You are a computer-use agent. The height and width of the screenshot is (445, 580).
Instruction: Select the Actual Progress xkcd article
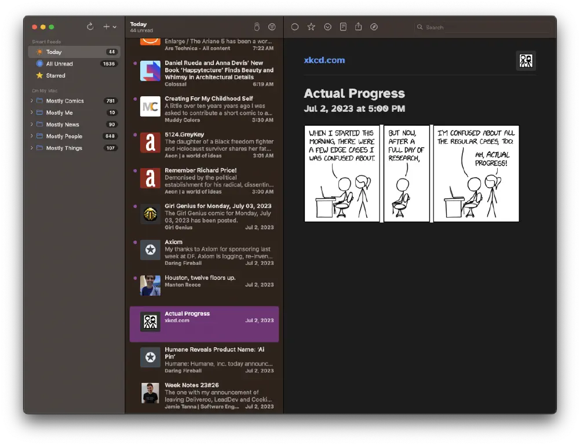(204, 324)
